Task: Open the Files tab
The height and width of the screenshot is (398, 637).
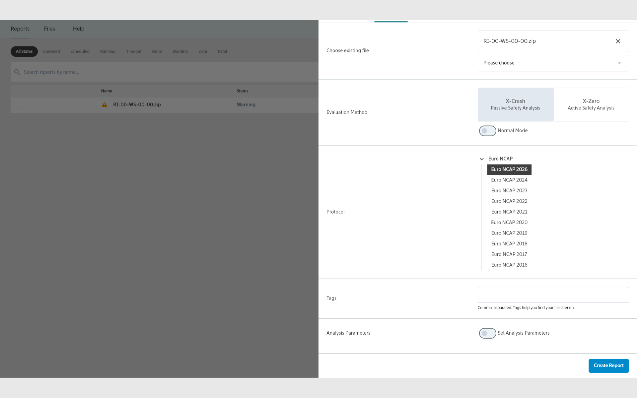Action: pyautogui.click(x=49, y=29)
